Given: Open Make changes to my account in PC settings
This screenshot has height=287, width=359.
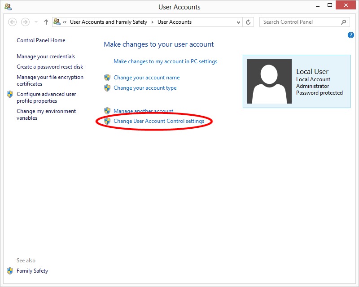Looking at the screenshot, I should coord(165,61).
